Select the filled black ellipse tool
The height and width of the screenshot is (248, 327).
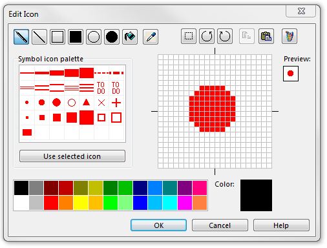click(x=112, y=37)
